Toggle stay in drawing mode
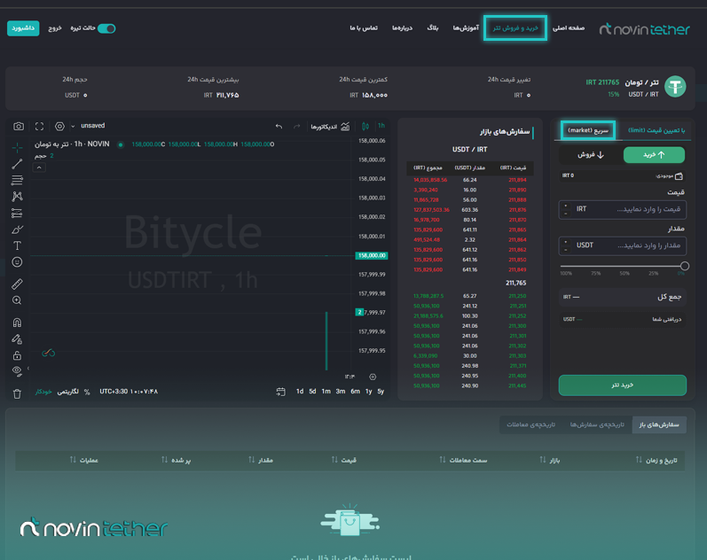The height and width of the screenshot is (560, 707). (17, 338)
